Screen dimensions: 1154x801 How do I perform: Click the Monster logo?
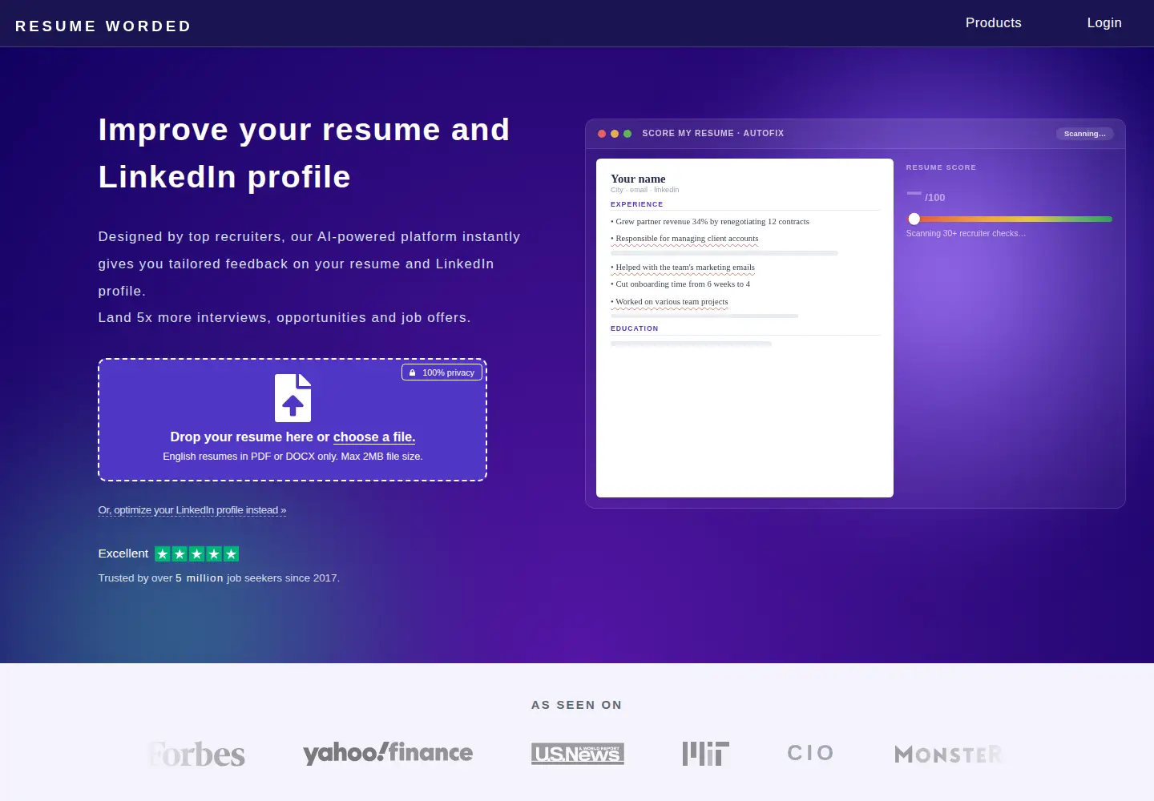pos(948,755)
